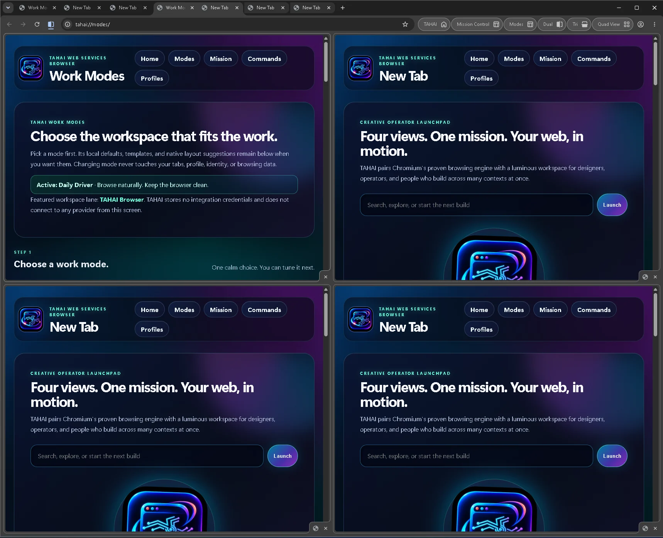
Task: Click Modes in the bottom-right pane
Action: point(514,310)
